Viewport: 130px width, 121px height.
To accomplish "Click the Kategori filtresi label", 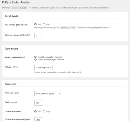I will coord(11,67).
